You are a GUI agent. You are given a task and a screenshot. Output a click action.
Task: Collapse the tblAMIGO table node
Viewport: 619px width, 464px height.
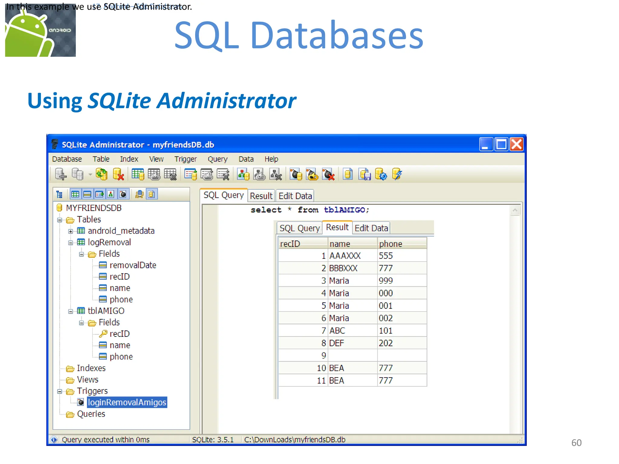coord(70,311)
